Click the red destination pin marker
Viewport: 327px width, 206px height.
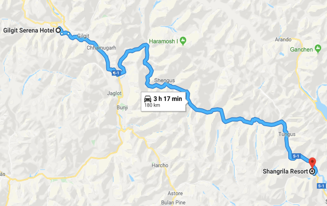(312, 163)
